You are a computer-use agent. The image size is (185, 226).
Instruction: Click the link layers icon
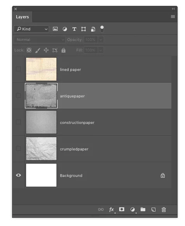(x=101, y=209)
